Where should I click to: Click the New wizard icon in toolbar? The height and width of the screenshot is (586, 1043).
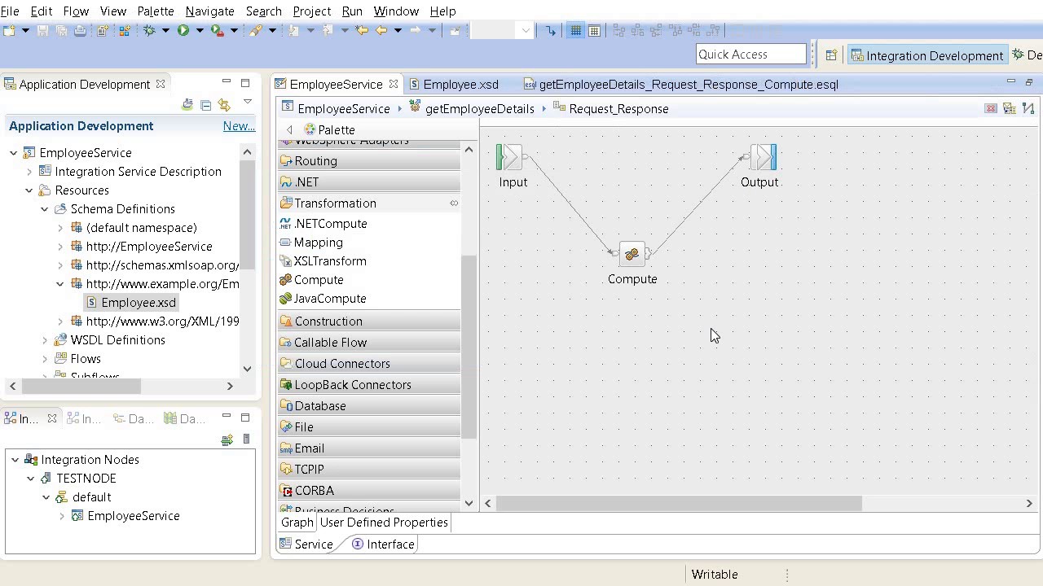(x=9, y=31)
